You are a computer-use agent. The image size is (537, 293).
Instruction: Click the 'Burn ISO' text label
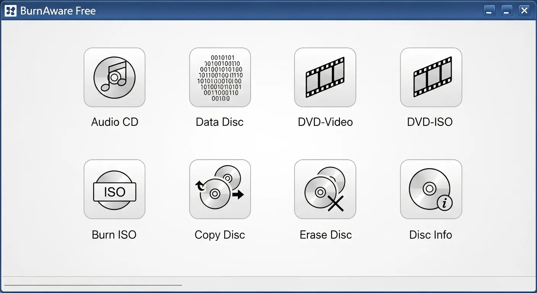(x=114, y=235)
